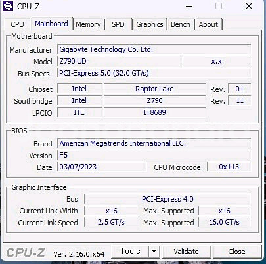Minimize the CPU-Z window
Viewport: 266px width, 264px height.
coord(189,6)
